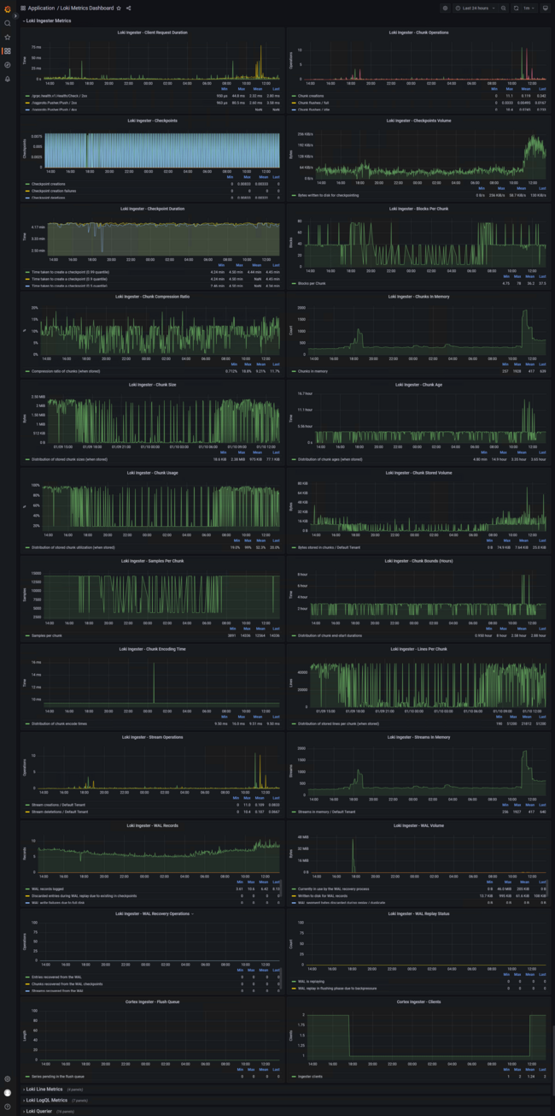Open Loki Ingester - WAL Replay Status title
555x1116 pixels.
click(418, 913)
